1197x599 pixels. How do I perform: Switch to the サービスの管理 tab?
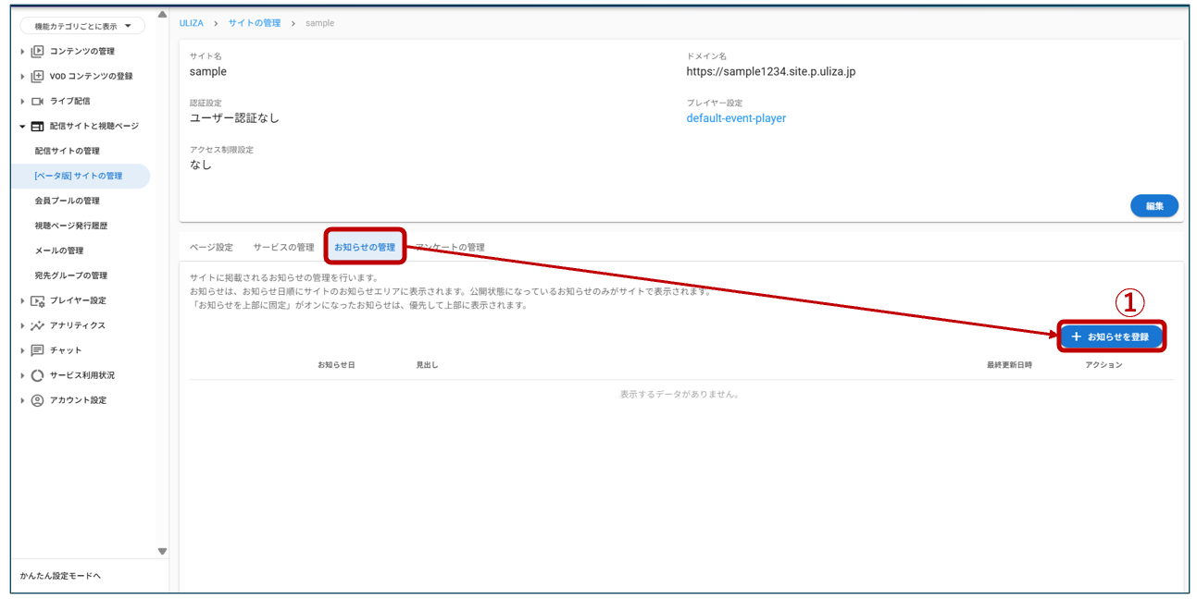click(283, 248)
